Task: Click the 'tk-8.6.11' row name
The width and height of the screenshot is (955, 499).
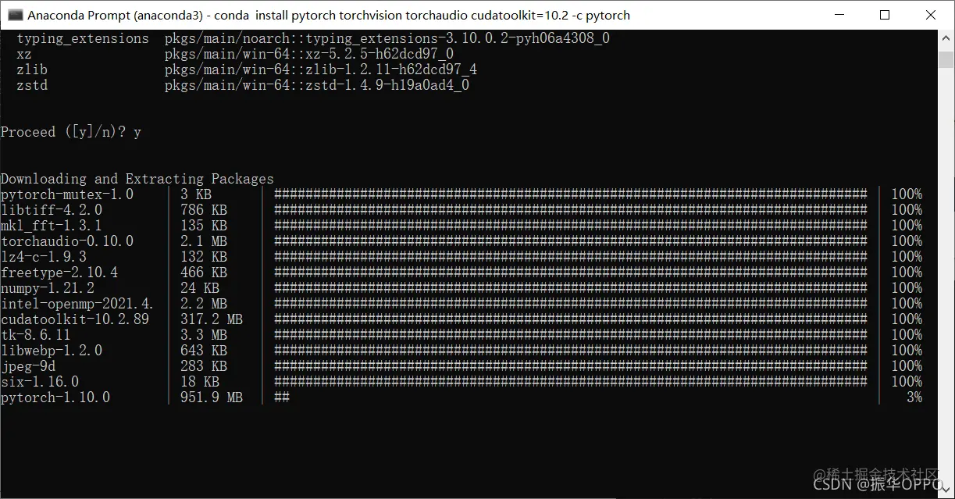Action: [x=36, y=335]
